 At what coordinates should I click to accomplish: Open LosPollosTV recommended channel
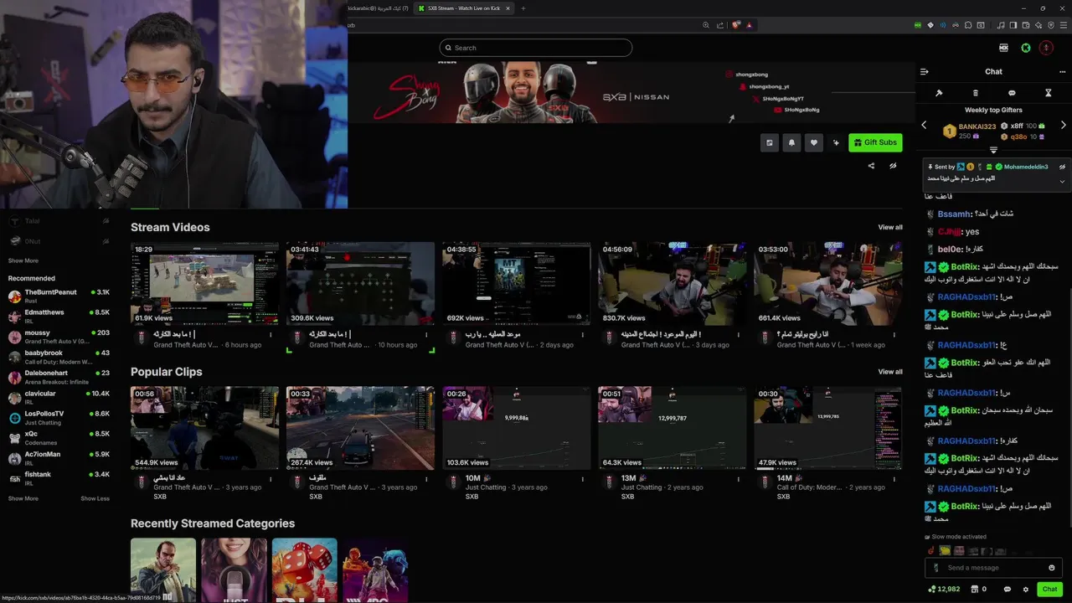point(59,417)
